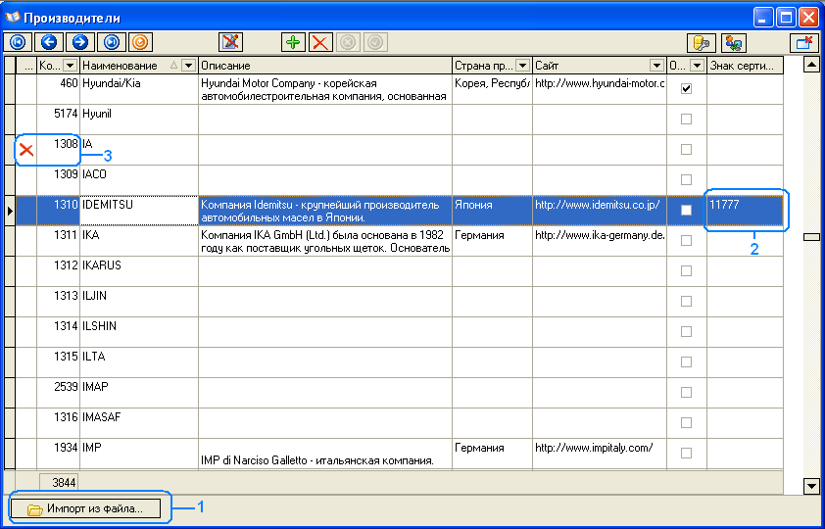Click the scrollbar down arrow
Viewport: 825px width, 529px height.
[x=811, y=487]
